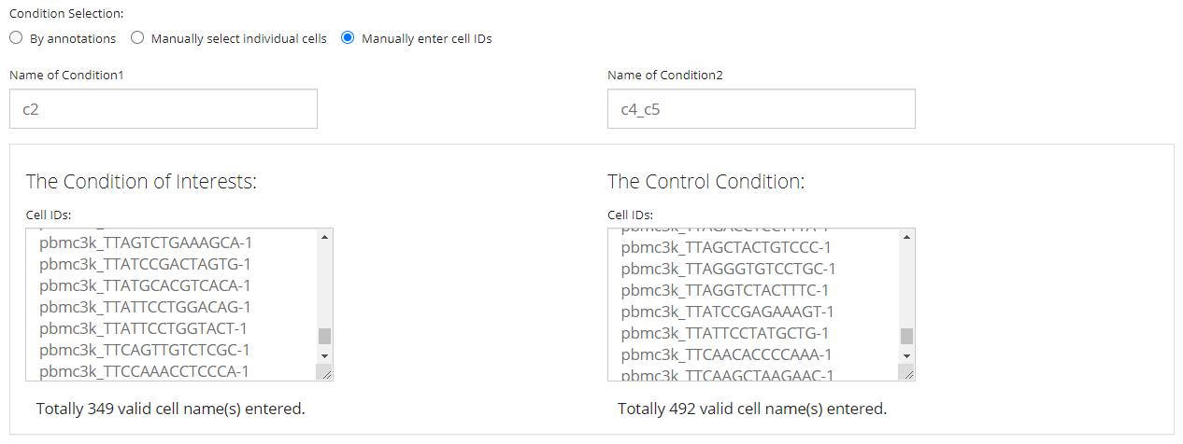Screen dimensions: 1183x444
Task: Click scroll-down arrow in Condition of Interests box
Action: pyautogui.click(x=324, y=355)
